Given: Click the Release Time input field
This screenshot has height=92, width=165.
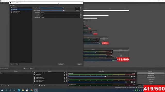Looking at the screenshot, I should [x=60, y=17].
